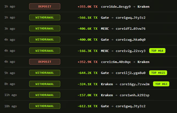Click the WITHDRAWAL badge for -324.1K TX
The height and width of the screenshot is (113, 177).
click(45, 84)
